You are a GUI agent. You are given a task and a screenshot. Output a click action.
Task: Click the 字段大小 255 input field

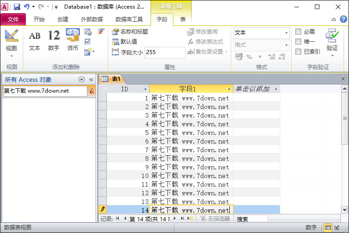(x=165, y=52)
